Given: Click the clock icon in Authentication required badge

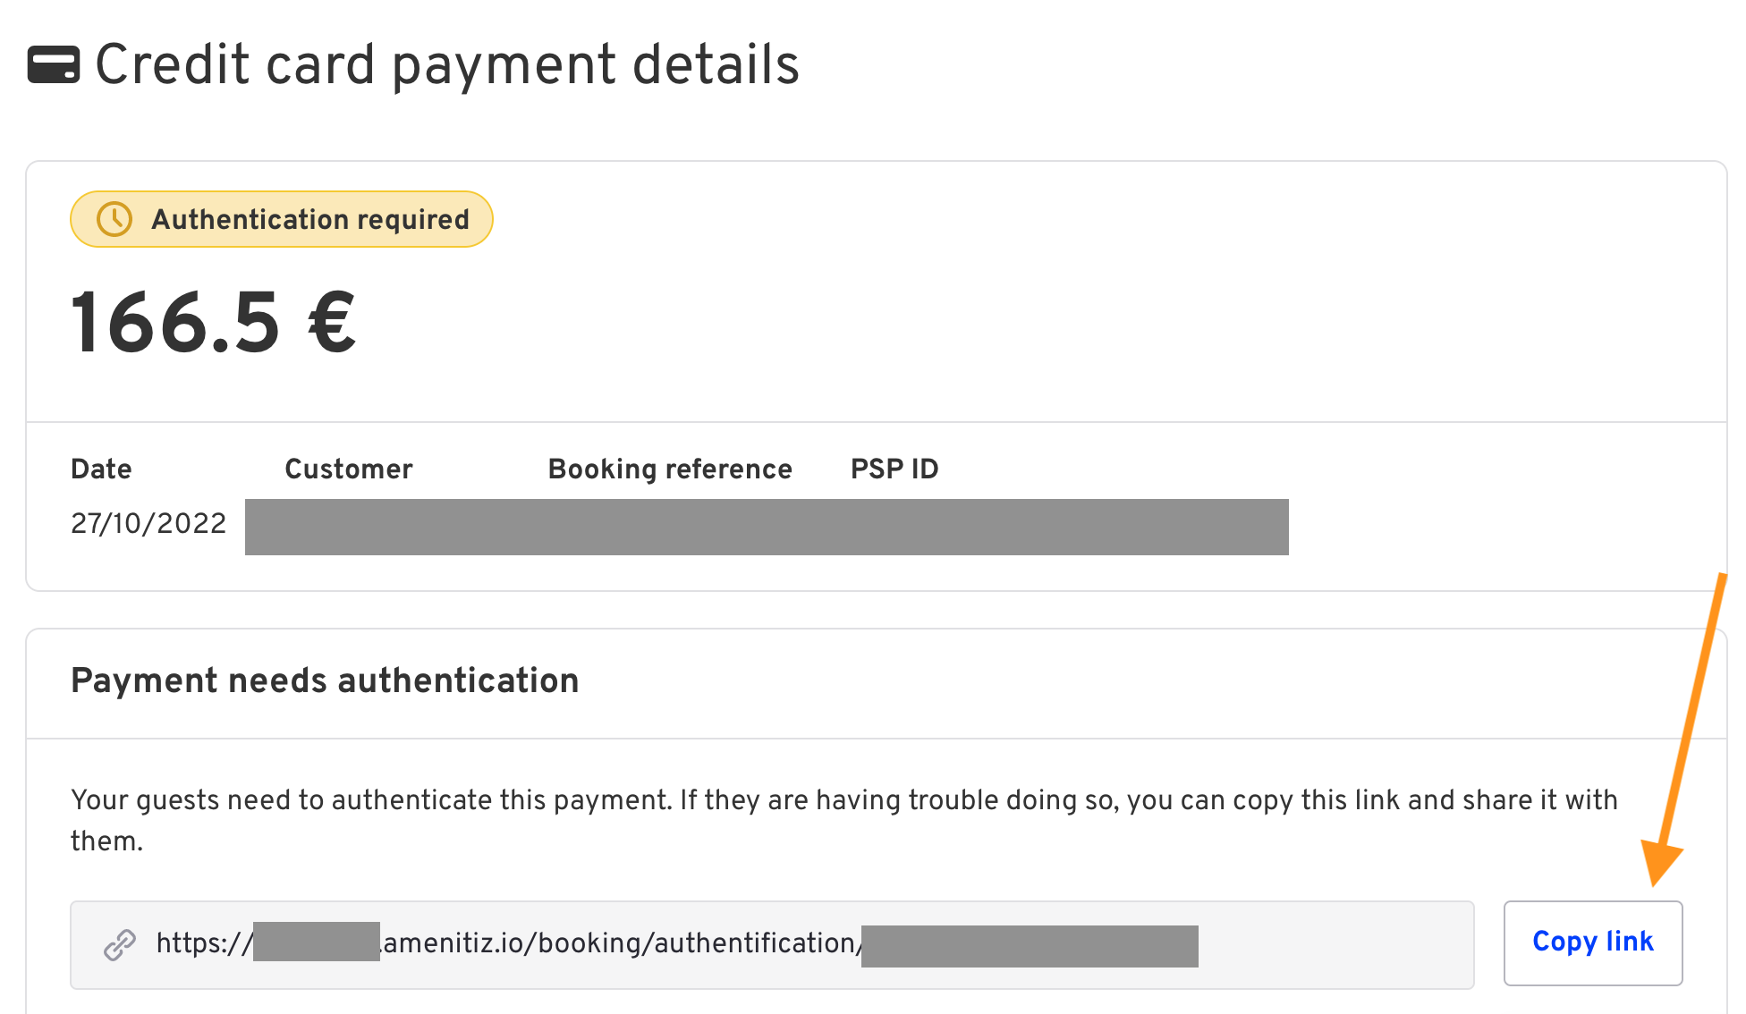Looking at the screenshot, I should (x=114, y=219).
